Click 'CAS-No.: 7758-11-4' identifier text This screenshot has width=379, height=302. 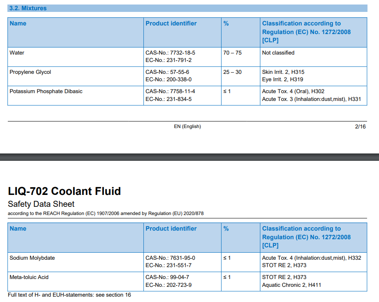[x=170, y=92]
